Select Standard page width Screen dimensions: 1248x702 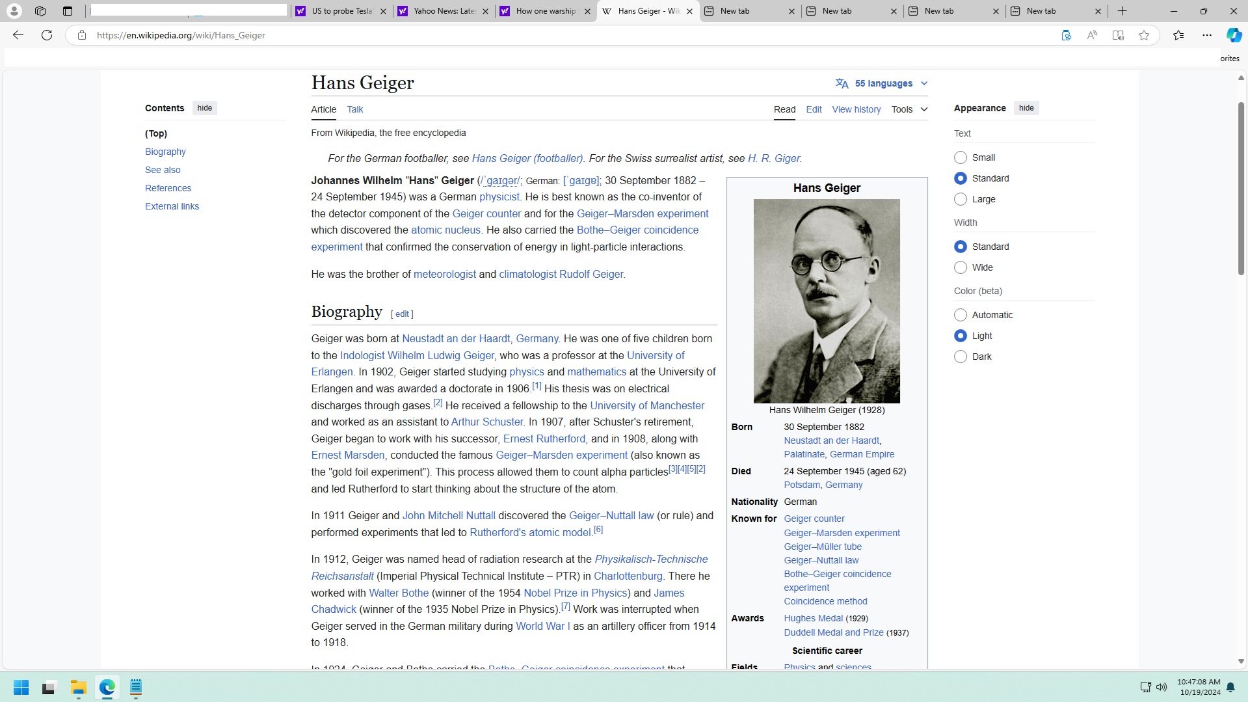[961, 247]
